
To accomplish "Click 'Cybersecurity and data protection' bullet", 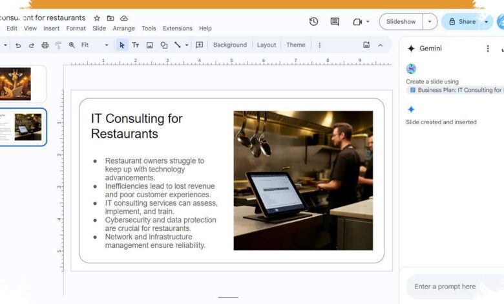I will click(160, 224).
